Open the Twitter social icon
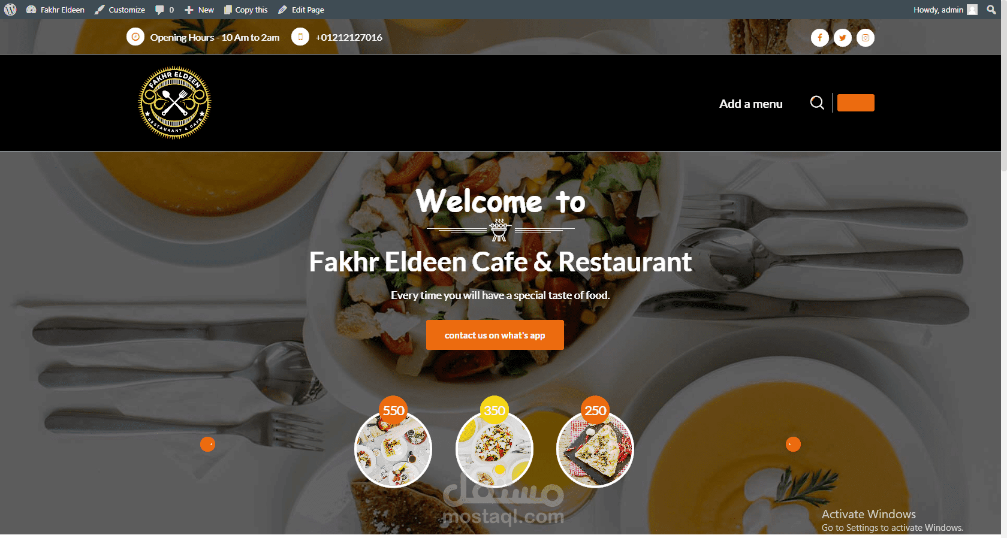Viewport: 1007px width, 538px height. tap(842, 38)
